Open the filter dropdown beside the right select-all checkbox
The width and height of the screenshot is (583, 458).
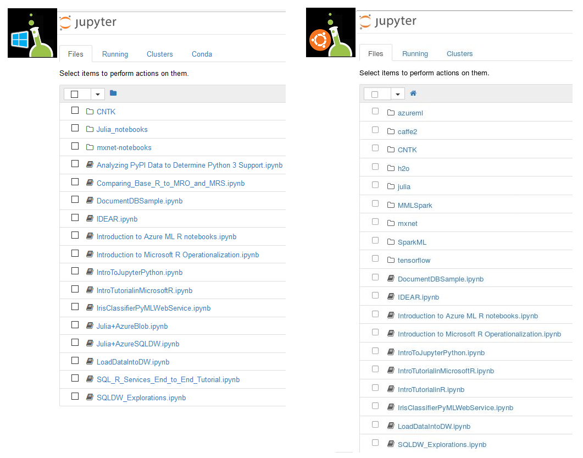(x=398, y=93)
